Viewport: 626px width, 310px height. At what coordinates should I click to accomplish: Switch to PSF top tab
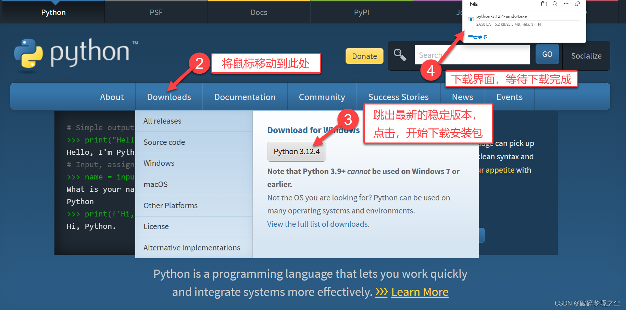(x=156, y=12)
